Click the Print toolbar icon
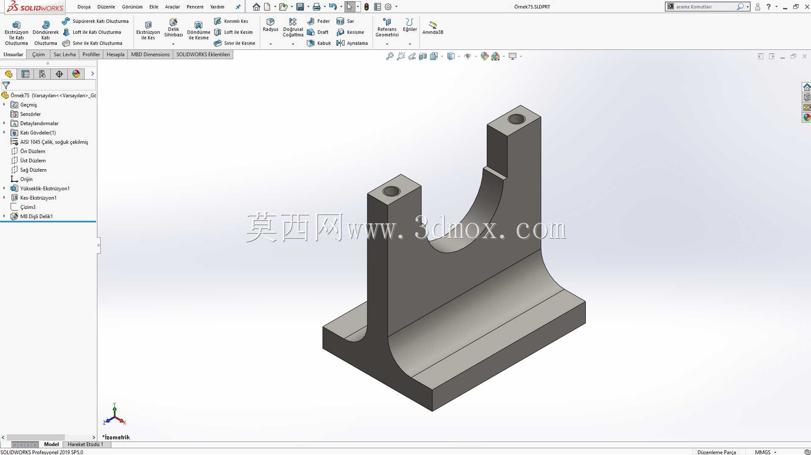 pos(317,7)
